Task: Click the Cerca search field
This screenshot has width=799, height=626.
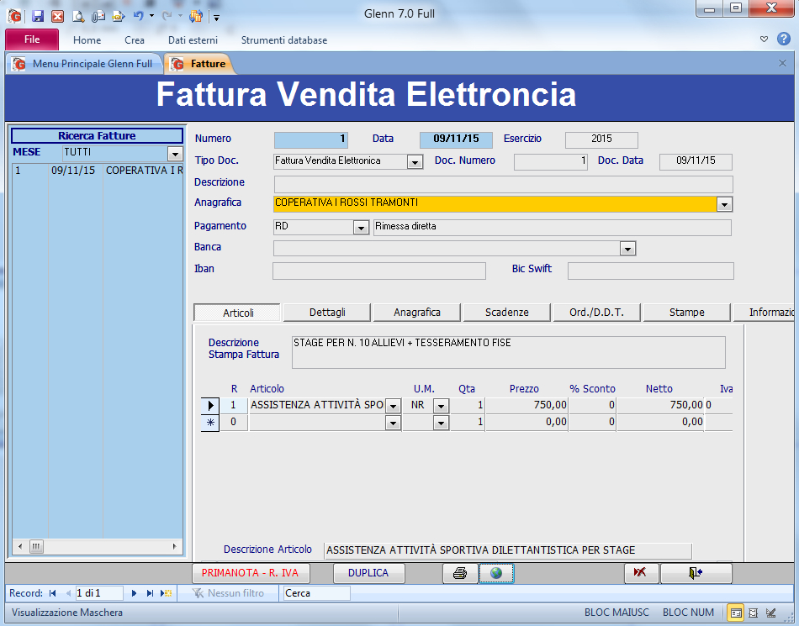Action: click(316, 593)
